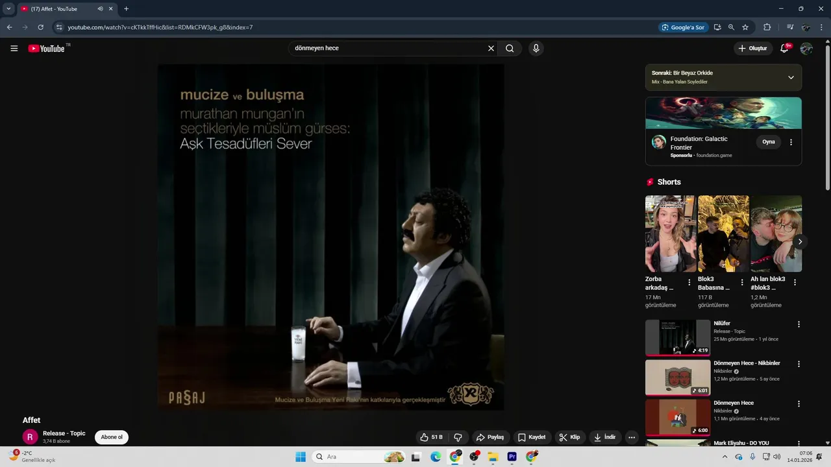Run search with the magnifier button
Image resolution: width=831 pixels, height=467 pixels.
pos(510,48)
